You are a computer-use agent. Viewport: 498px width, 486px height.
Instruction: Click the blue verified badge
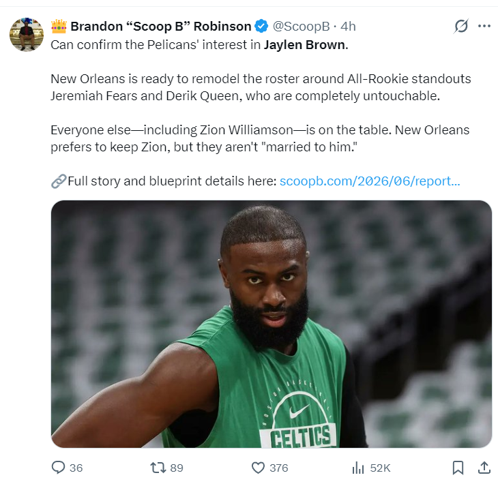point(261,26)
